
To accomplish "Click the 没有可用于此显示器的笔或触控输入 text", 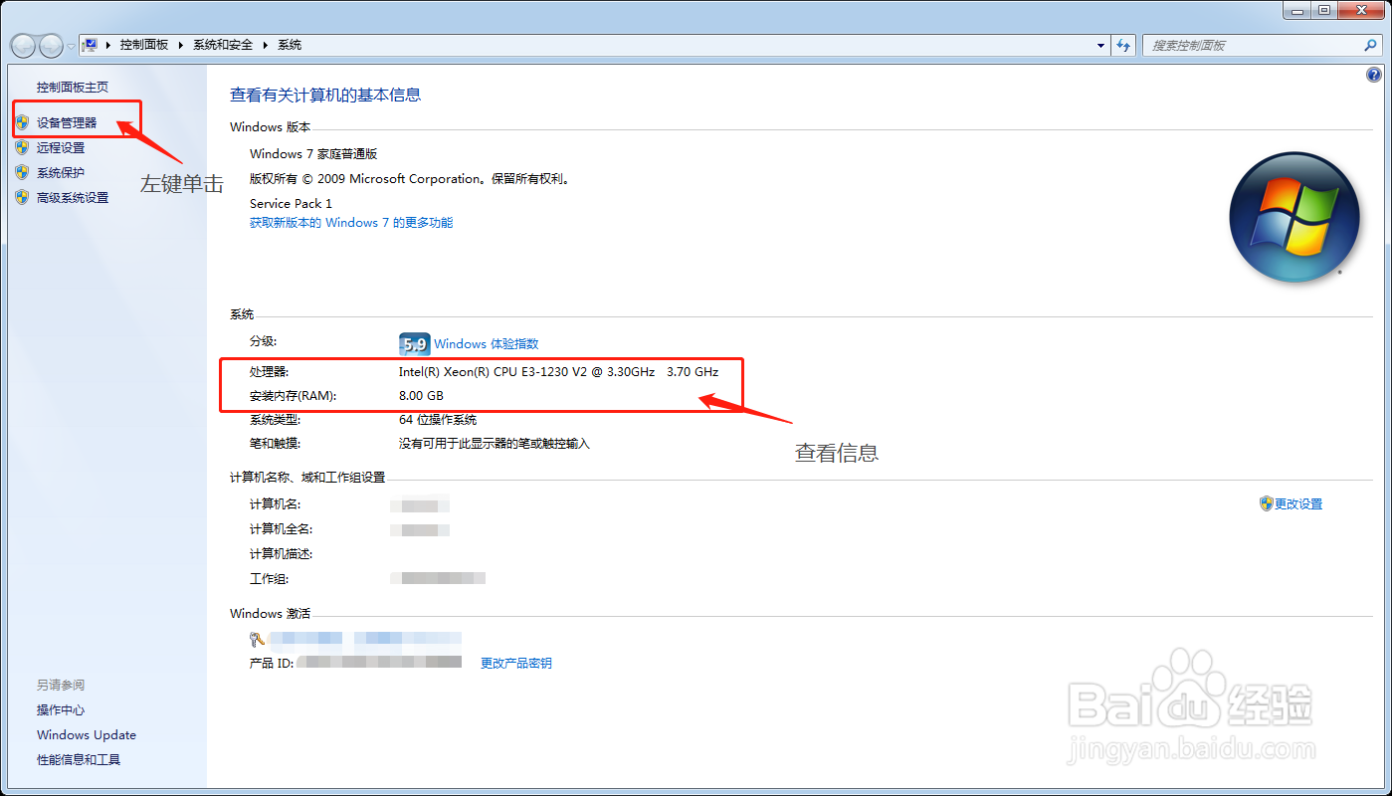I will 495,444.
